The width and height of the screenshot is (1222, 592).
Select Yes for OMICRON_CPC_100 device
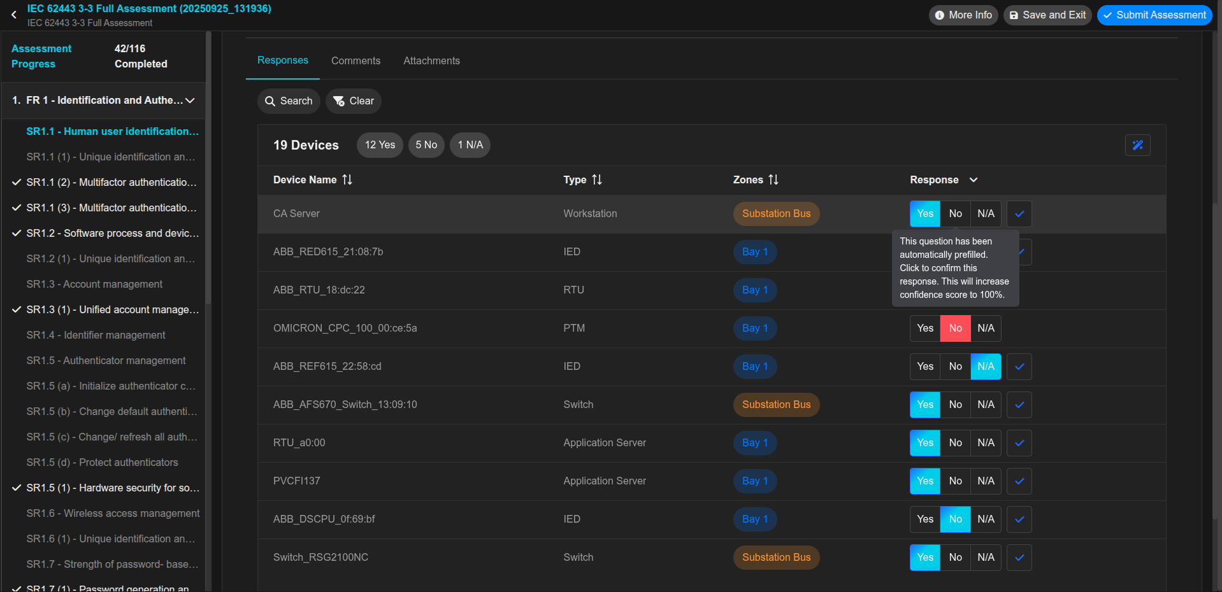pos(924,328)
